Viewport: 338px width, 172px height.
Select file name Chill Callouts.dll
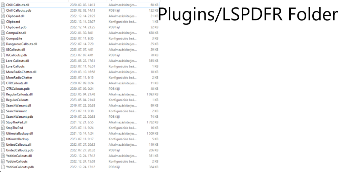click(18, 5)
